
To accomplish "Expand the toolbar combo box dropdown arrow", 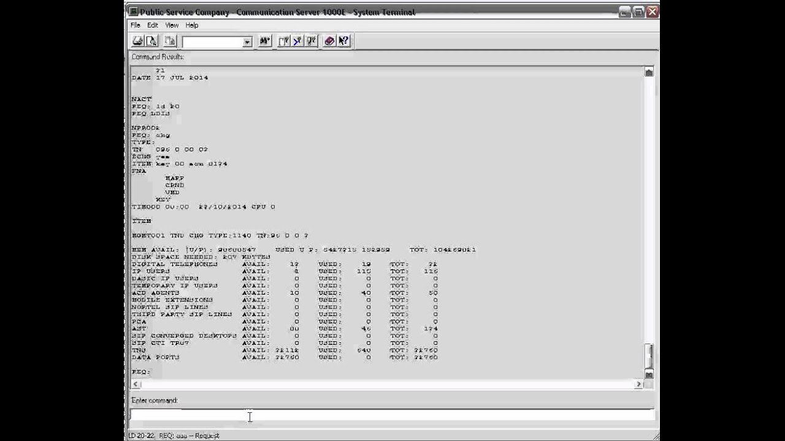I will [x=247, y=42].
